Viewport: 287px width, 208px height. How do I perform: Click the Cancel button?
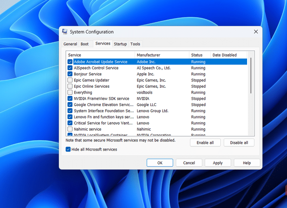[189, 163]
